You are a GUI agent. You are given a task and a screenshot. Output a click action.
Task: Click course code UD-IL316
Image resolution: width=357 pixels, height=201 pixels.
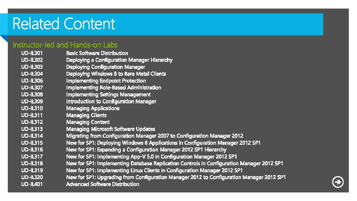(x=32, y=150)
